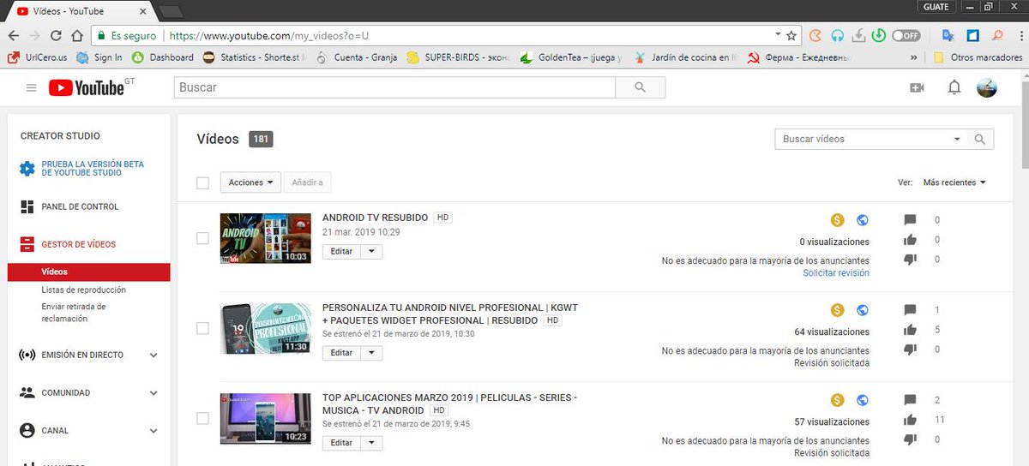The height and width of the screenshot is (466, 1029).
Task: Click the thumbs-up icon for ANDROID TV RESUBIDO
Action: point(911,240)
